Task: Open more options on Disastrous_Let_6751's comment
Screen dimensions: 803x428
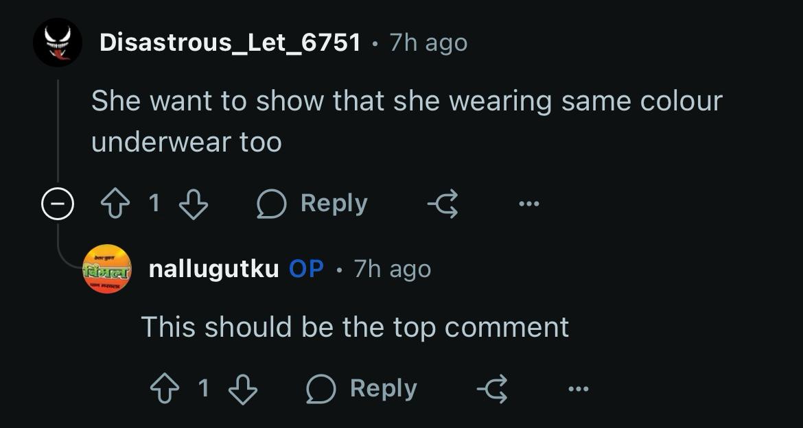Action: [x=529, y=204]
